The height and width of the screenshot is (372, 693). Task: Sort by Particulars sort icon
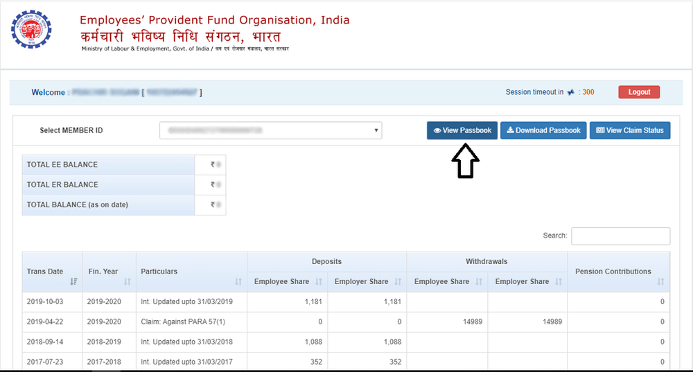pos(238,281)
